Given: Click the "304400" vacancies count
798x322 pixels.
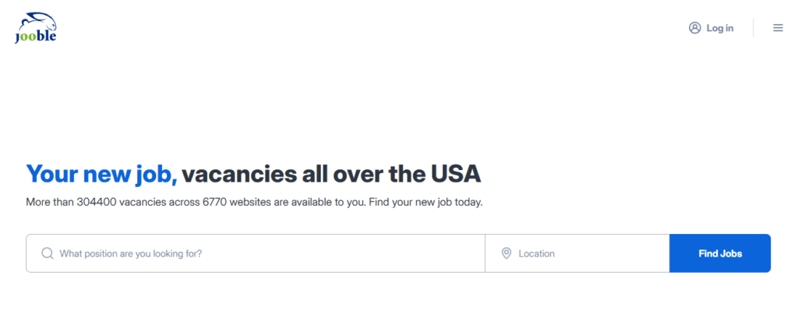Looking at the screenshot, I should (x=96, y=202).
